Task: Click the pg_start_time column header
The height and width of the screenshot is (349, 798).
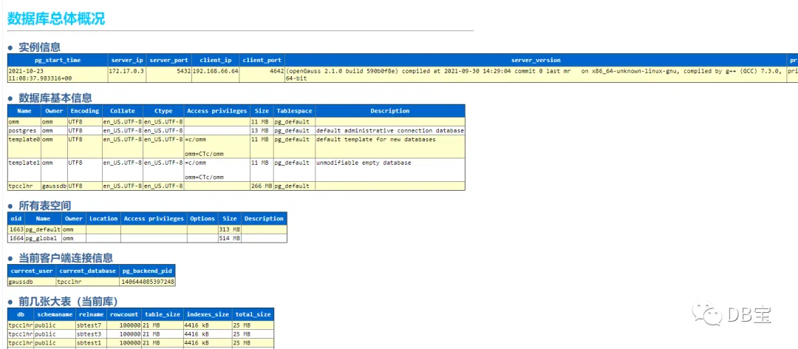Action: click(58, 60)
